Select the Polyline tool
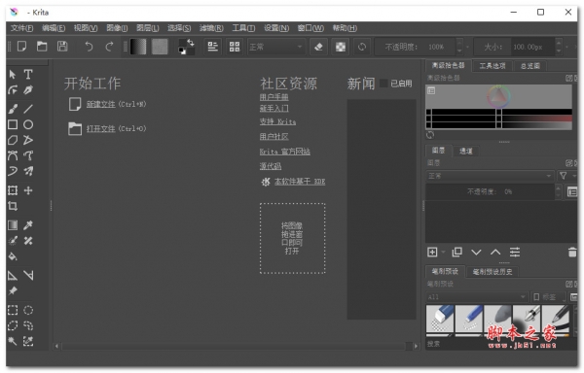The width and height of the screenshot is (584, 373). click(28, 140)
